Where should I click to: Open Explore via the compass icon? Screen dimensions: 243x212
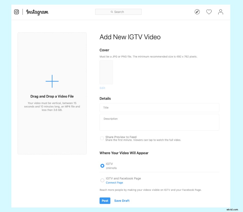coord(197,12)
